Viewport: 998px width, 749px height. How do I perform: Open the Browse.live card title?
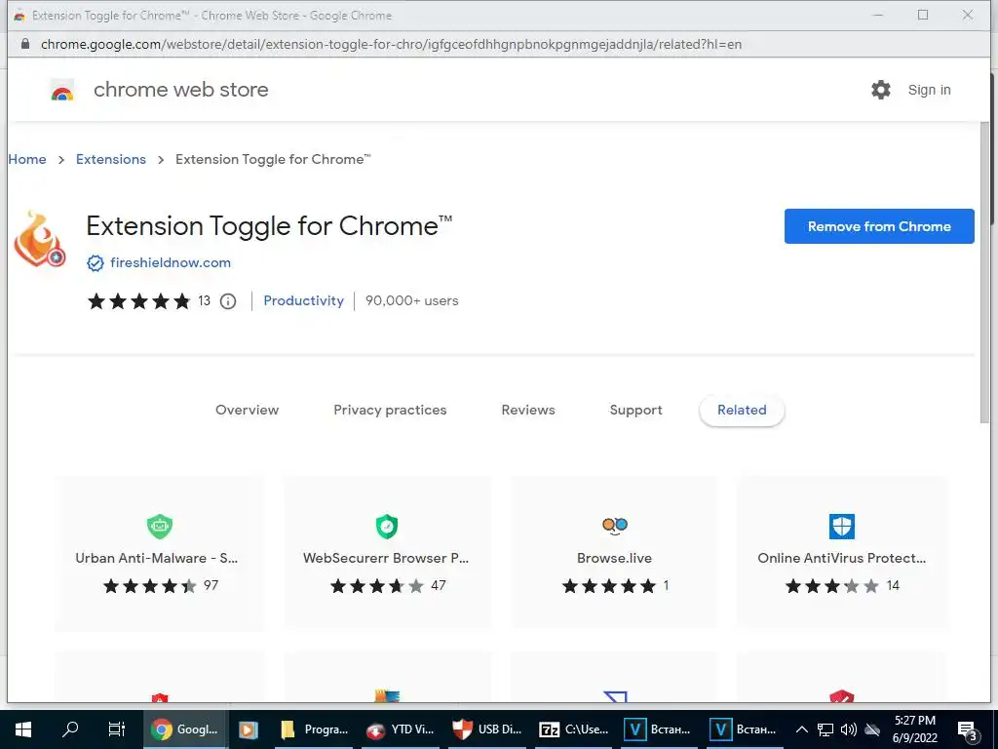614,558
